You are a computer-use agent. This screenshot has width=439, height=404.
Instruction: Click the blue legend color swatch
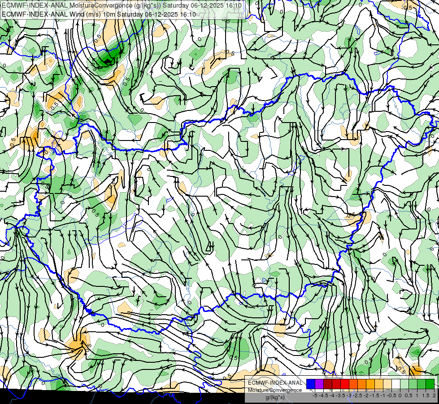(311, 384)
